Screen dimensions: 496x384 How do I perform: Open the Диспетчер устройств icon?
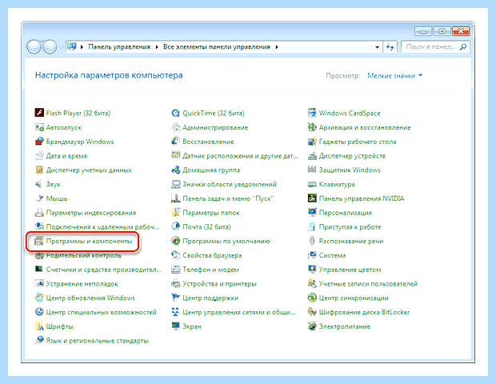tap(312, 156)
